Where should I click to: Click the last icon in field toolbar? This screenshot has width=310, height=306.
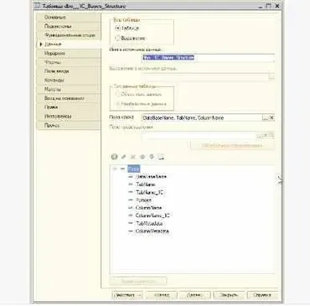pyautogui.click(x=161, y=157)
